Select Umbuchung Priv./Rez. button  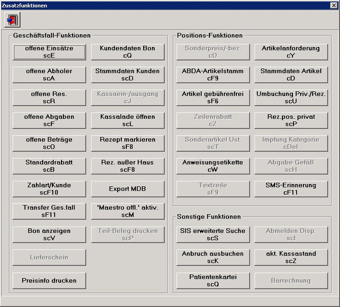point(291,98)
